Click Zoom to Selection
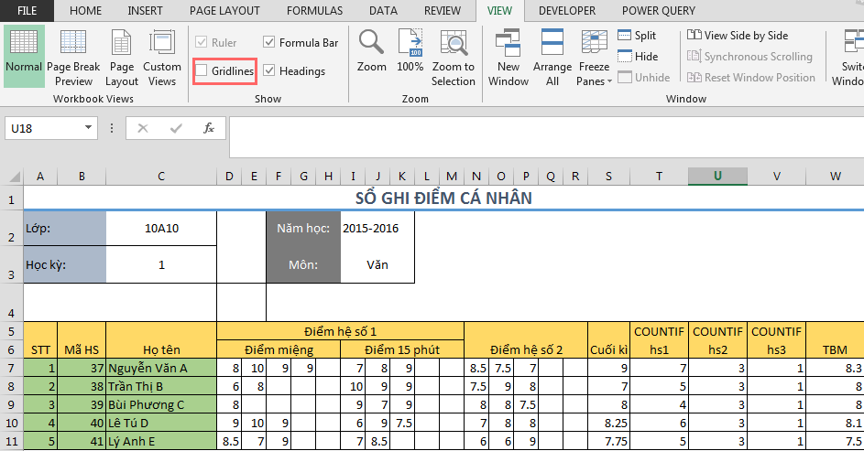The width and height of the screenshot is (864, 451). (454, 55)
